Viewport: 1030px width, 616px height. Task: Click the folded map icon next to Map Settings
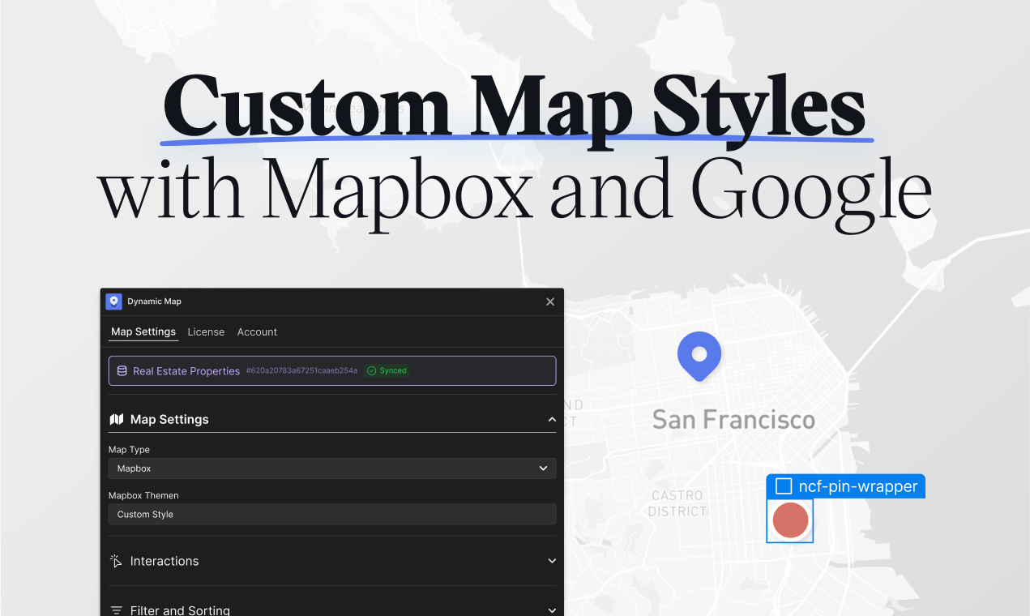[116, 419]
